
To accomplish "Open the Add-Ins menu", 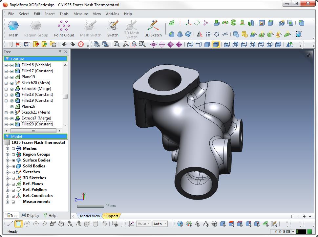I will point(112,14).
